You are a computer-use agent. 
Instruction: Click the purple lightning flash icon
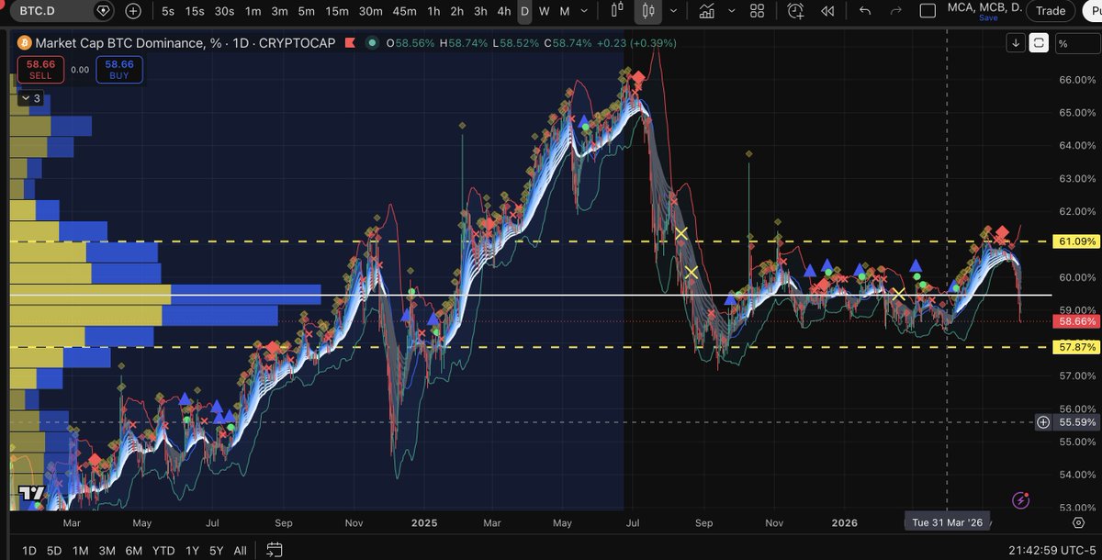click(x=1020, y=500)
